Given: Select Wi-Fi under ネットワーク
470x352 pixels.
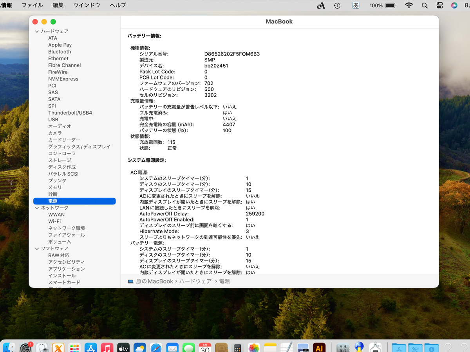Looking at the screenshot, I should [54, 221].
